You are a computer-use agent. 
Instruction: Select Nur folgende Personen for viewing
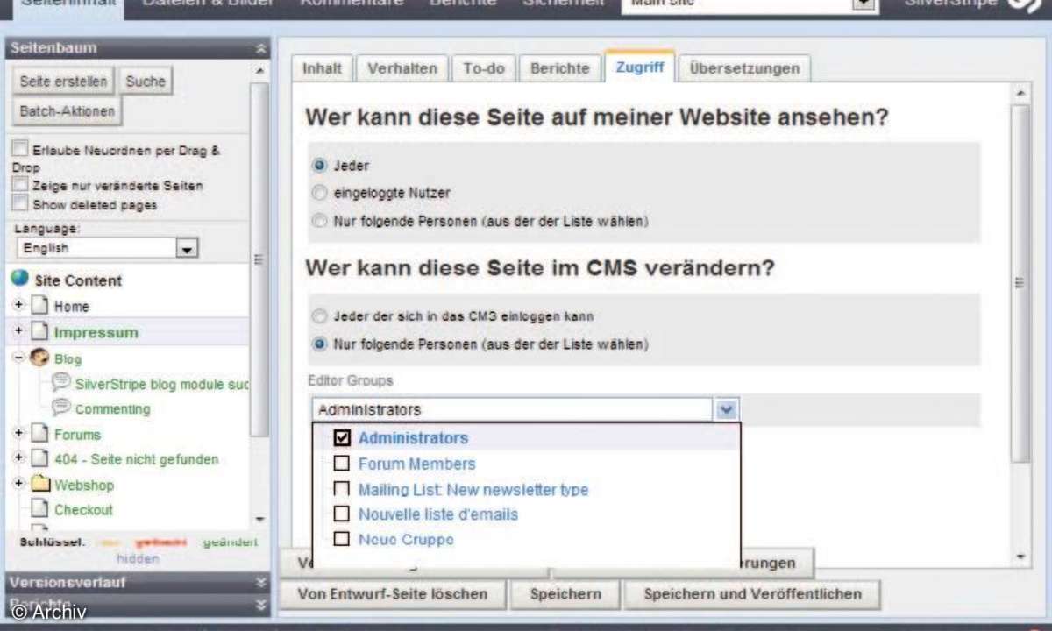tap(320, 221)
